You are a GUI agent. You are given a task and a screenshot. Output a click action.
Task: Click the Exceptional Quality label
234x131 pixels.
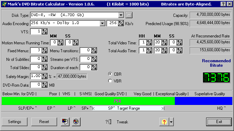point(171,94)
